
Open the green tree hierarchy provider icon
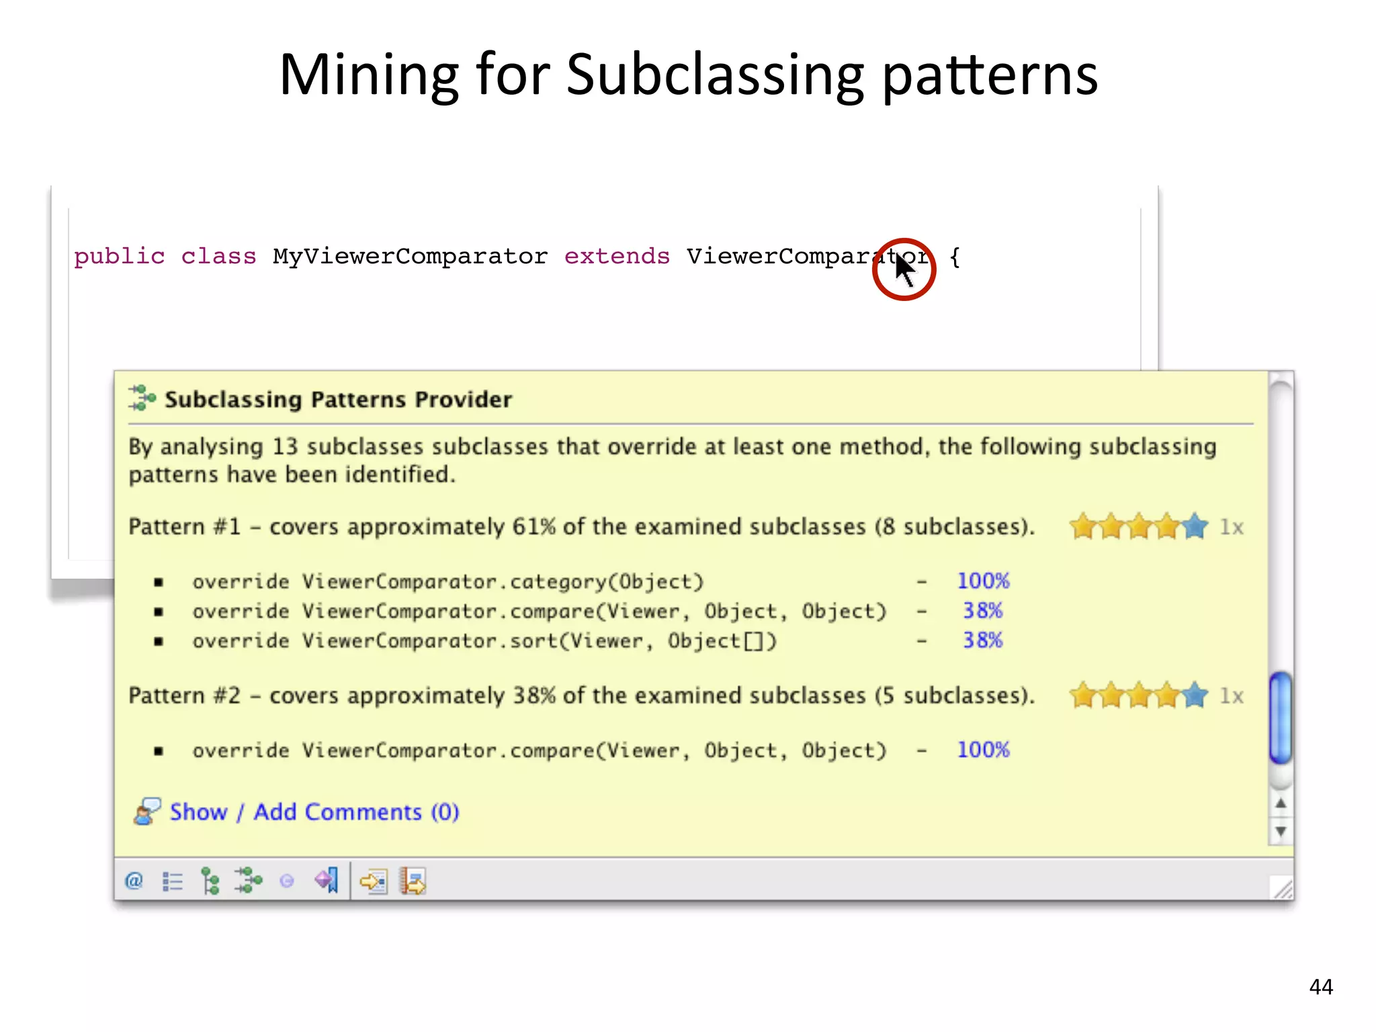tap(210, 881)
